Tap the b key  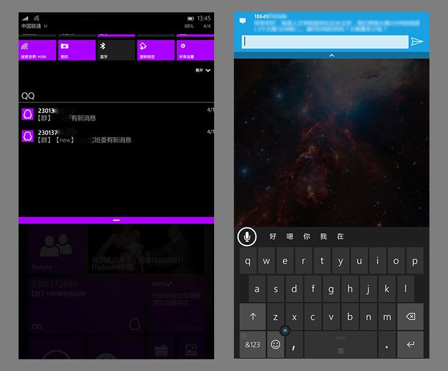(x=350, y=317)
